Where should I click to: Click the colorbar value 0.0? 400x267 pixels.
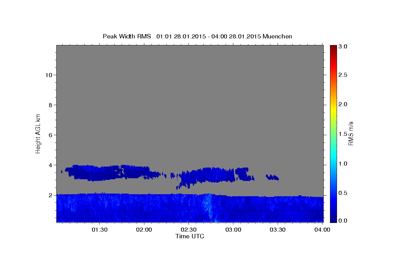[x=343, y=221]
